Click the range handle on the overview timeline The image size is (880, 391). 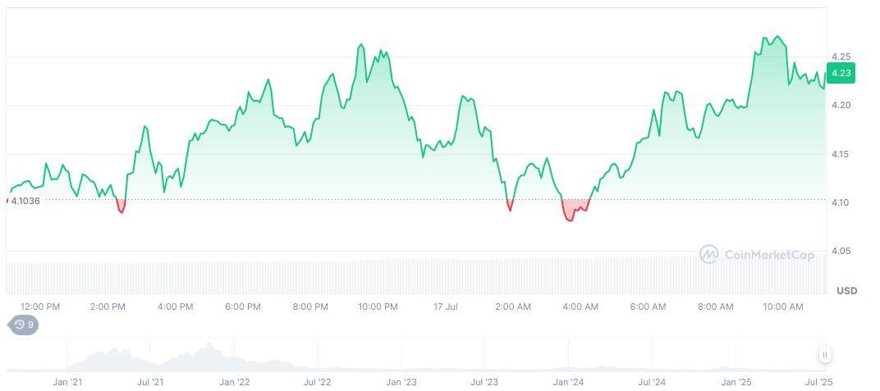tap(824, 355)
